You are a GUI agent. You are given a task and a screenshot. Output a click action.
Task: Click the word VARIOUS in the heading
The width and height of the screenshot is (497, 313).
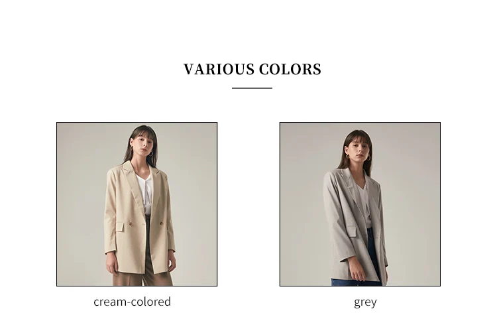click(219, 69)
